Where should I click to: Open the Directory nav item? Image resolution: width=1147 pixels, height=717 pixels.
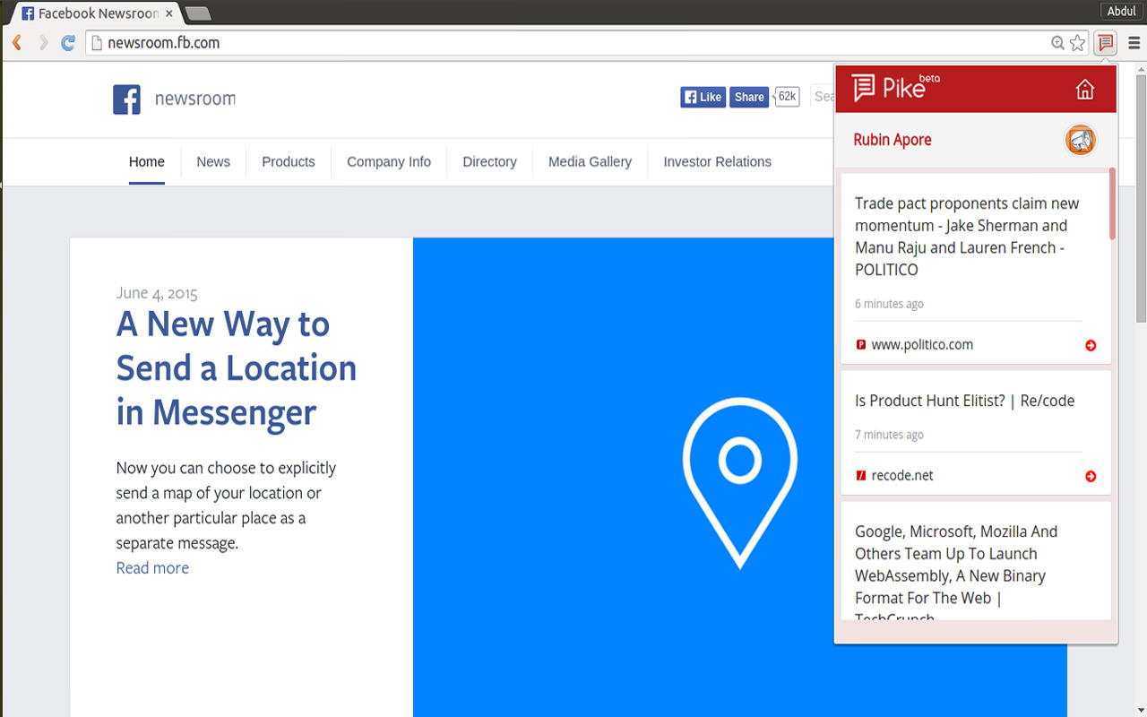(489, 161)
